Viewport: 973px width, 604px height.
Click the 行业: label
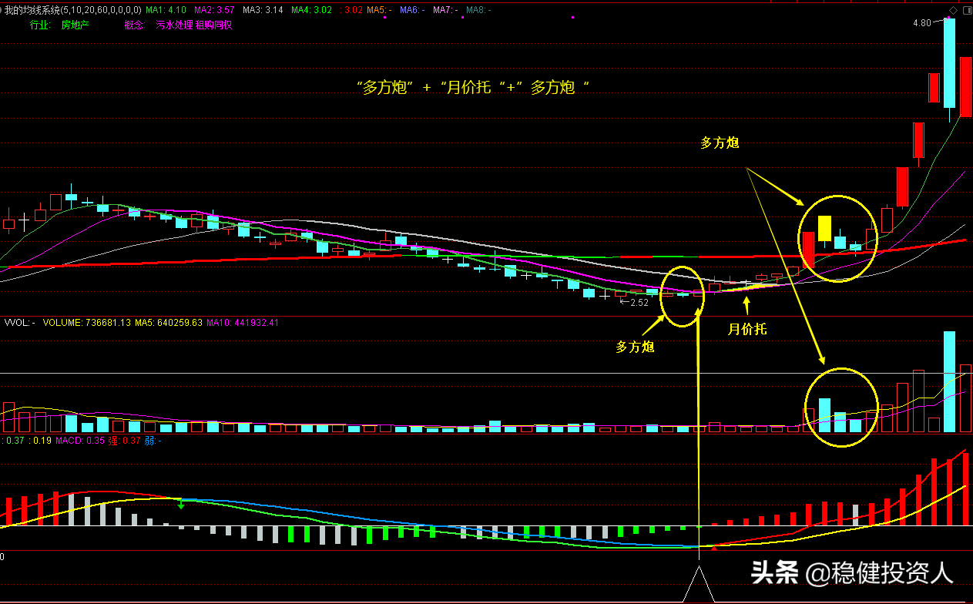(40, 25)
